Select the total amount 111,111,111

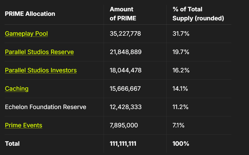(x=123, y=144)
